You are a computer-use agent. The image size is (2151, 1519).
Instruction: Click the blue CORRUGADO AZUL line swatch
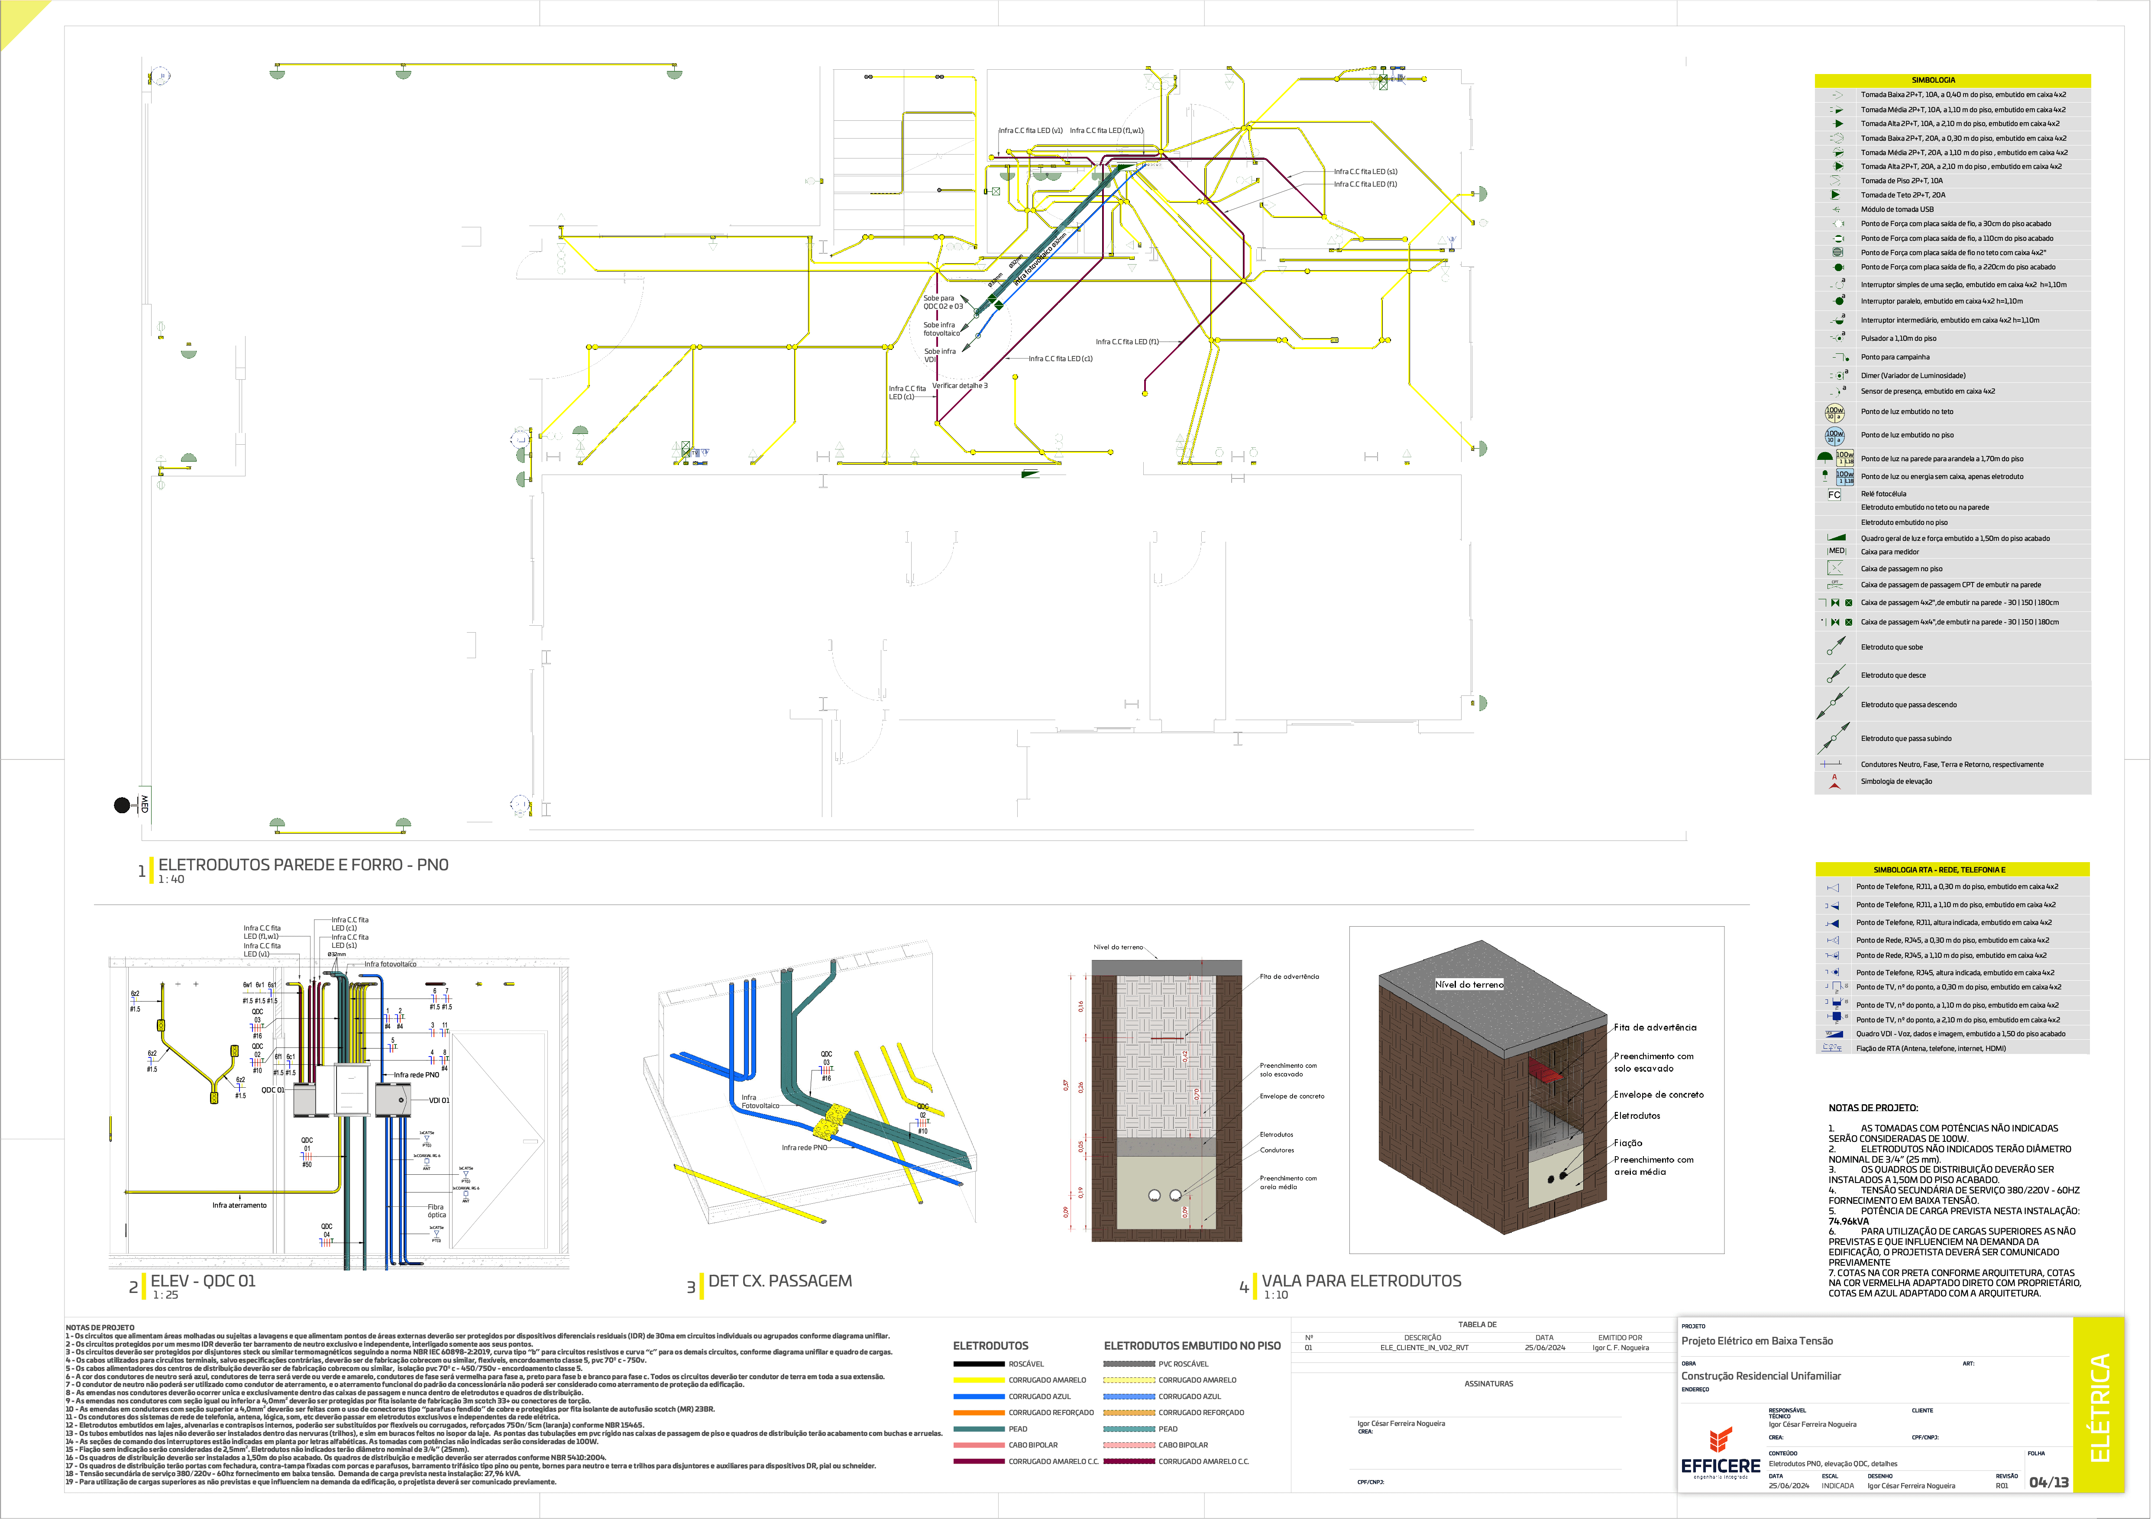pyautogui.click(x=978, y=1396)
